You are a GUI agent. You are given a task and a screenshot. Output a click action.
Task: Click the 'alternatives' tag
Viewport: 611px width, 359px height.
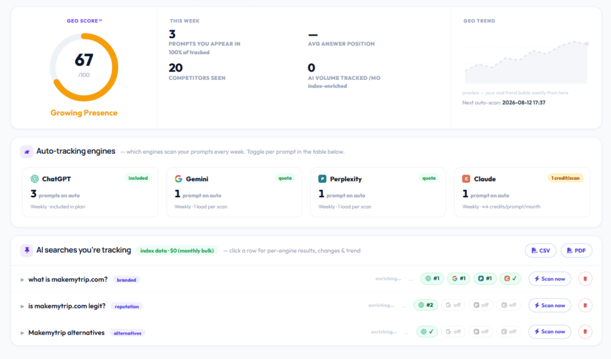click(128, 333)
